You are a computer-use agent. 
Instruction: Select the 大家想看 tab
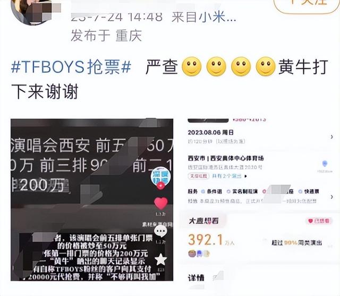pyautogui.click(x=203, y=221)
